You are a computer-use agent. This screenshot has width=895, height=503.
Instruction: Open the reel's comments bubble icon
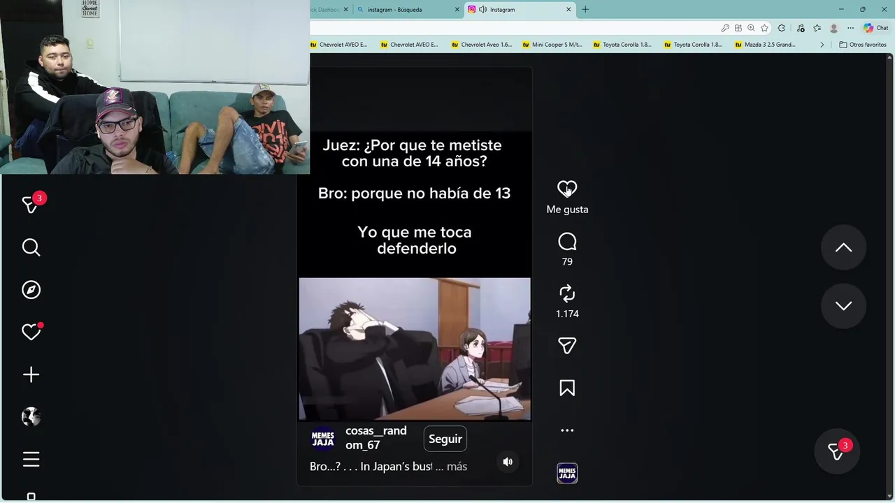567,242
